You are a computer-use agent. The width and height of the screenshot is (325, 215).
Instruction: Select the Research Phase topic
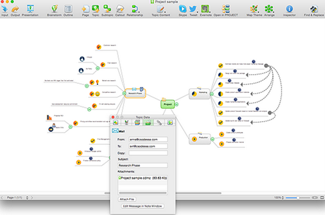(135, 93)
